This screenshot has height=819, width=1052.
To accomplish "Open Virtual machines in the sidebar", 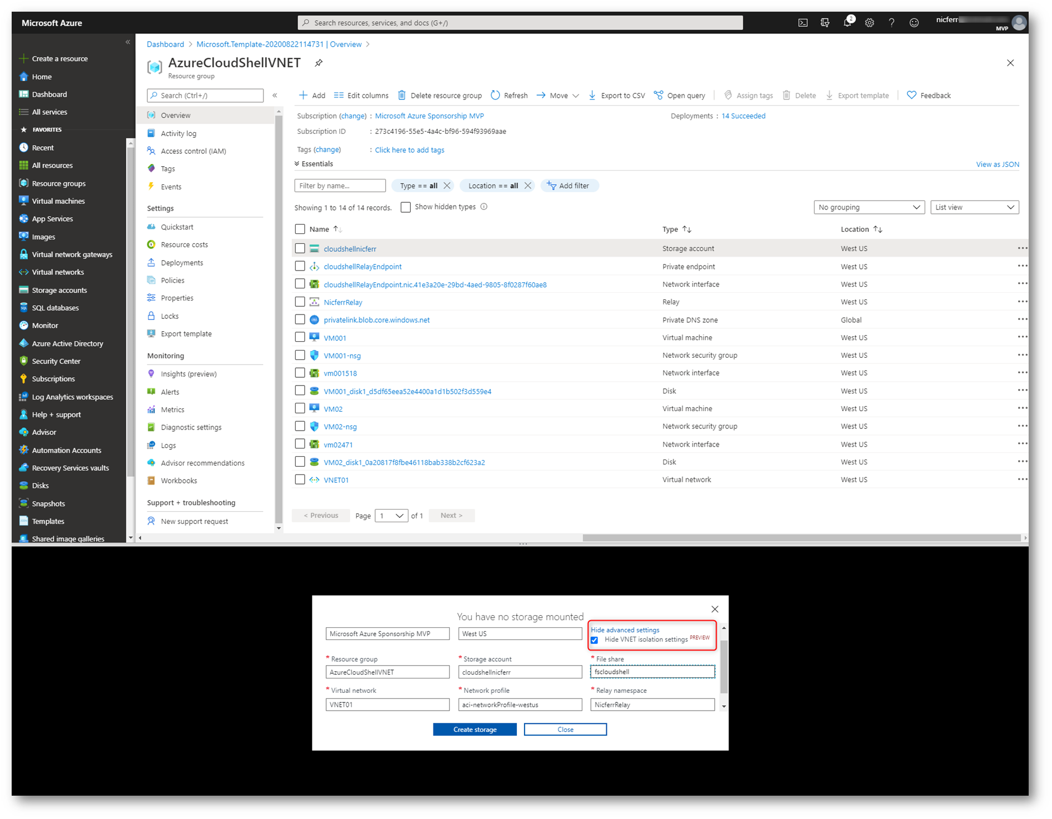I will [x=58, y=201].
